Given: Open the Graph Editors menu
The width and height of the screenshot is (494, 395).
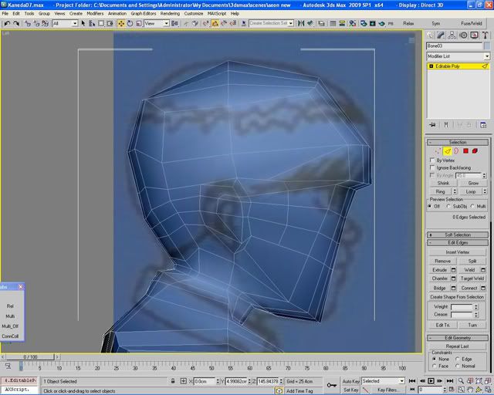Looking at the screenshot, I should coord(144,13).
